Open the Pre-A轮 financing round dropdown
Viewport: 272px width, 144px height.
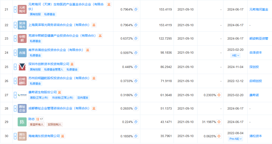235,139
